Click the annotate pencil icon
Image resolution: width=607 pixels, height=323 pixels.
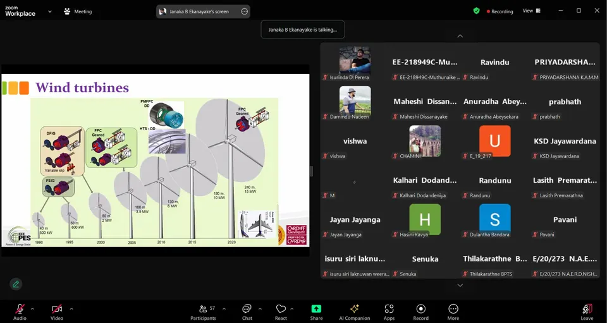[16, 284]
